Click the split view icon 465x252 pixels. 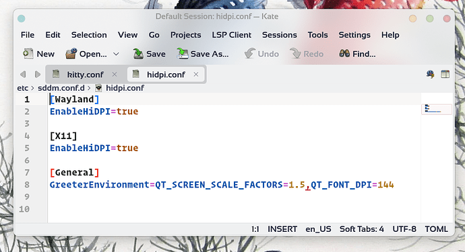pyautogui.click(x=445, y=74)
